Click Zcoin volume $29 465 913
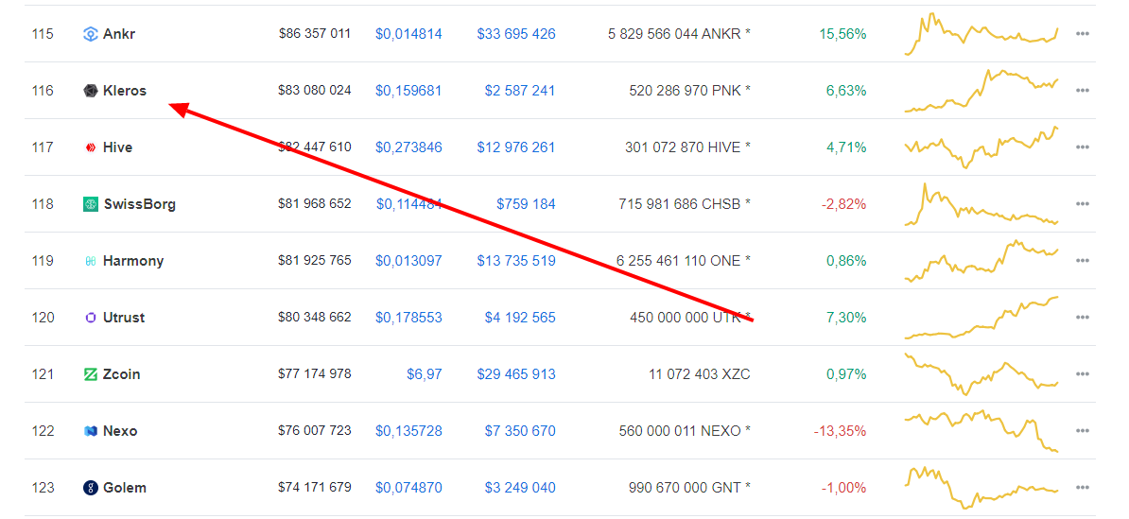Screen dimensions: 1129x519 [516, 374]
